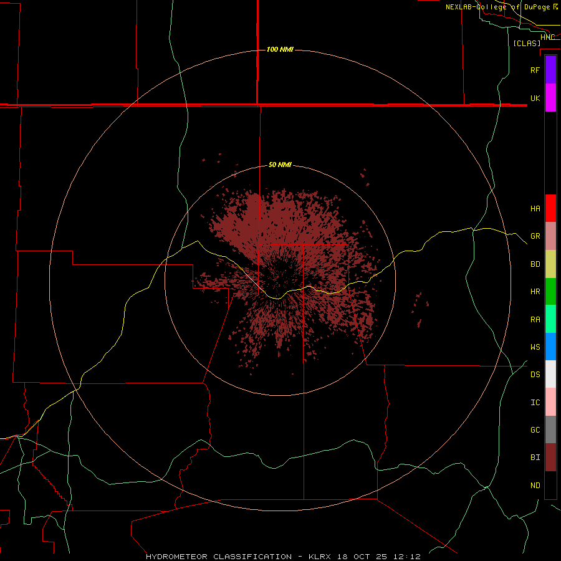Click the dark red BI legend swatch
This screenshot has width=561, height=561.
click(550, 458)
